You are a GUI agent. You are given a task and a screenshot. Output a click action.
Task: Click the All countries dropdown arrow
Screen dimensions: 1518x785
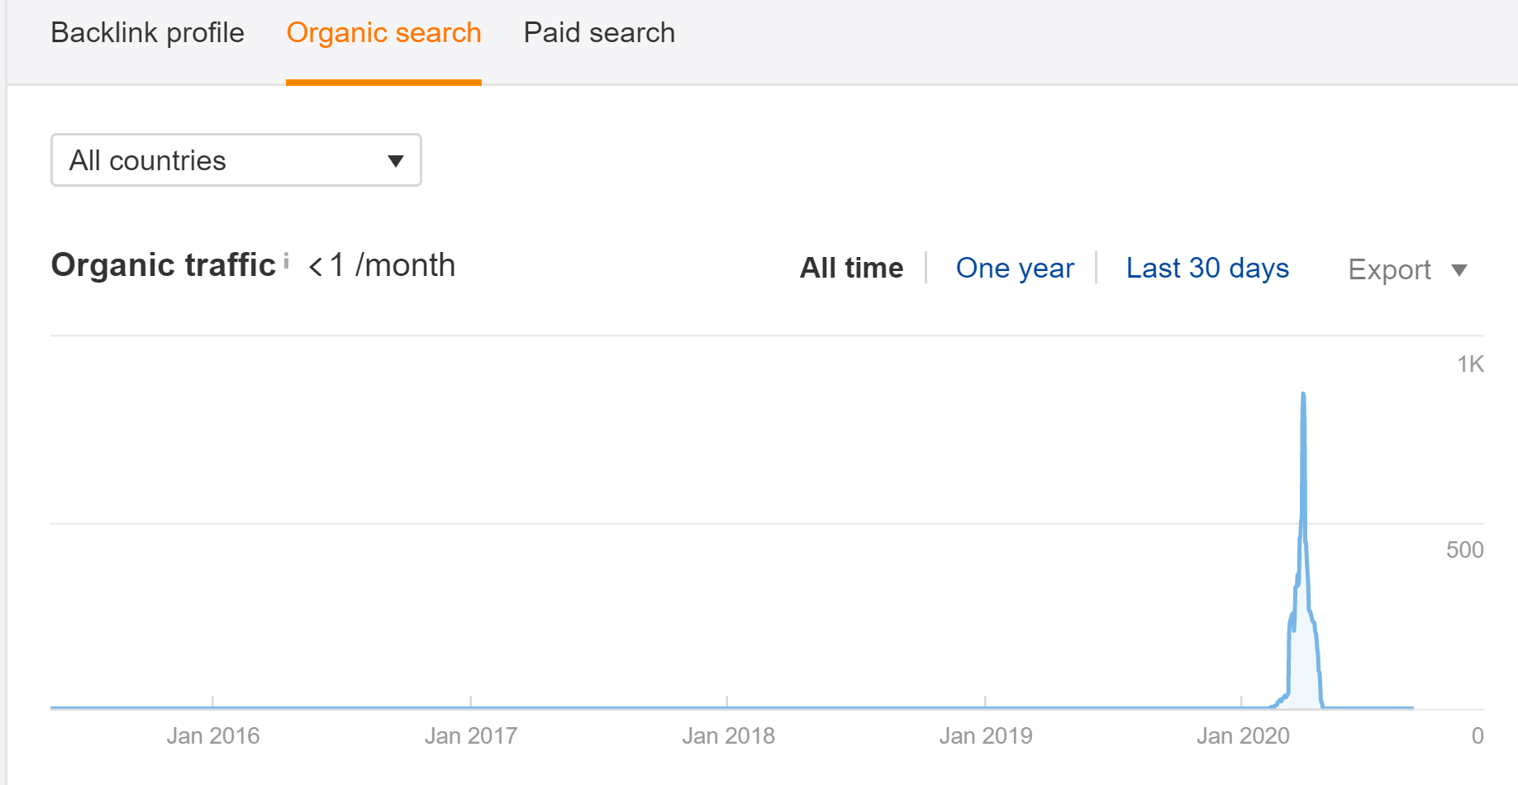396,161
